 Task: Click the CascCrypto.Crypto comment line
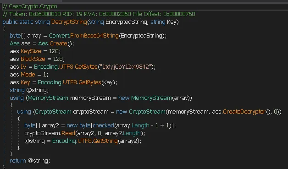click(30, 6)
